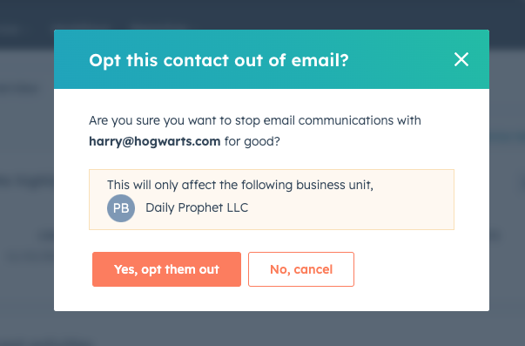
Task: Choose No, cancel to keep the contact subscribed
Action: tap(301, 269)
